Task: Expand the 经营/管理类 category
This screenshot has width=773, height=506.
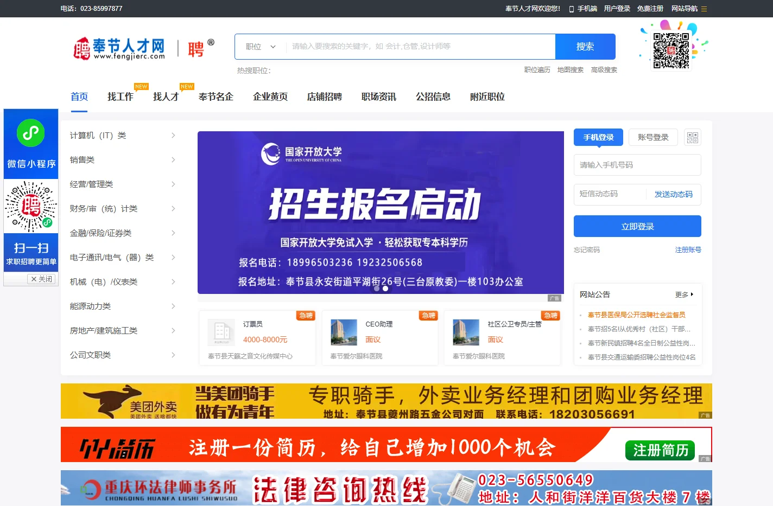Action: coord(123,184)
